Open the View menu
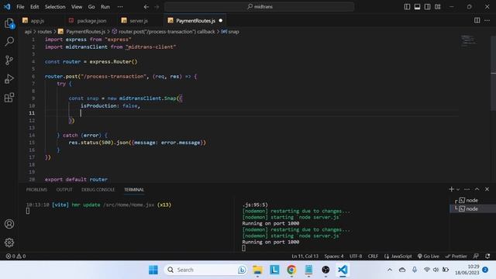The width and height of the screenshot is (496, 279). 77,7
